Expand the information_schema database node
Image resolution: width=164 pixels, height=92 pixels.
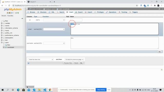click(x=2, y=28)
